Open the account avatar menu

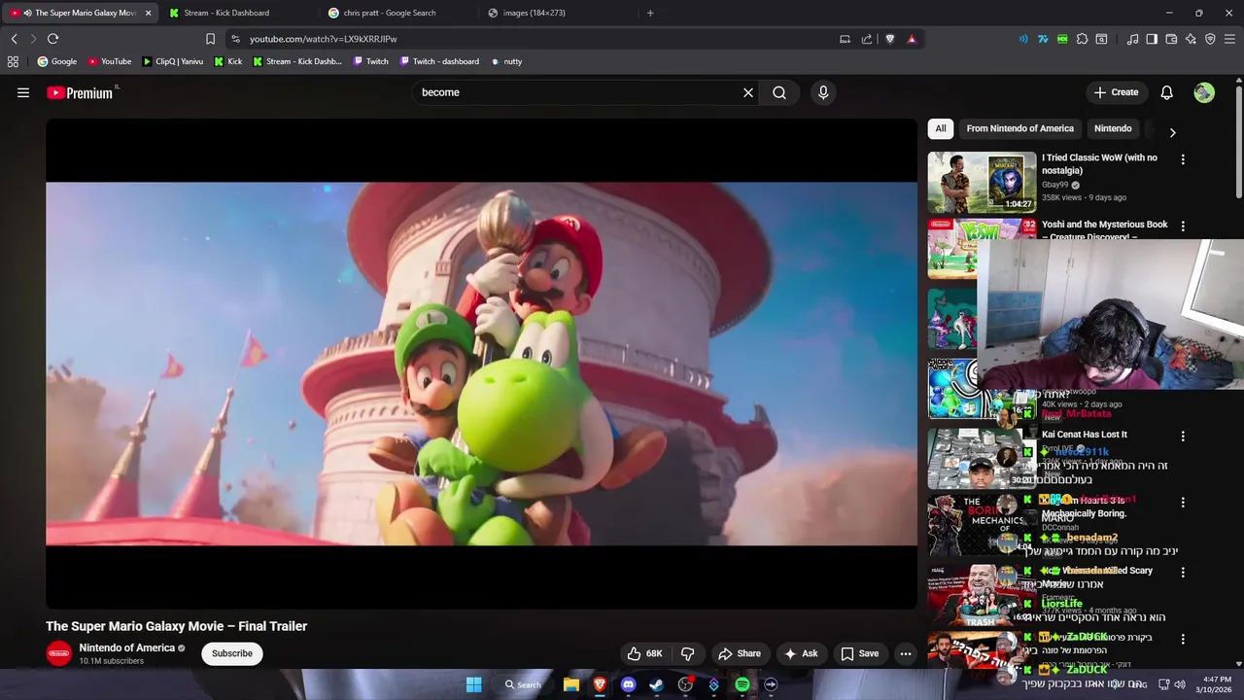coord(1204,92)
